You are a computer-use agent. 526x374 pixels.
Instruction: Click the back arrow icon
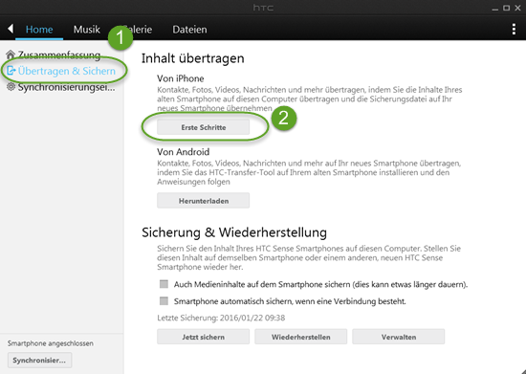(11, 29)
